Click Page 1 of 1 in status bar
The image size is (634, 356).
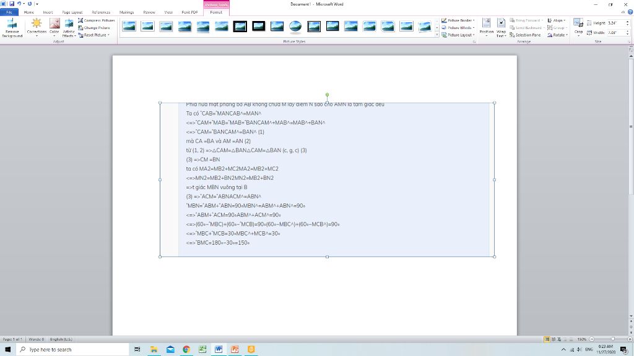(x=12, y=339)
